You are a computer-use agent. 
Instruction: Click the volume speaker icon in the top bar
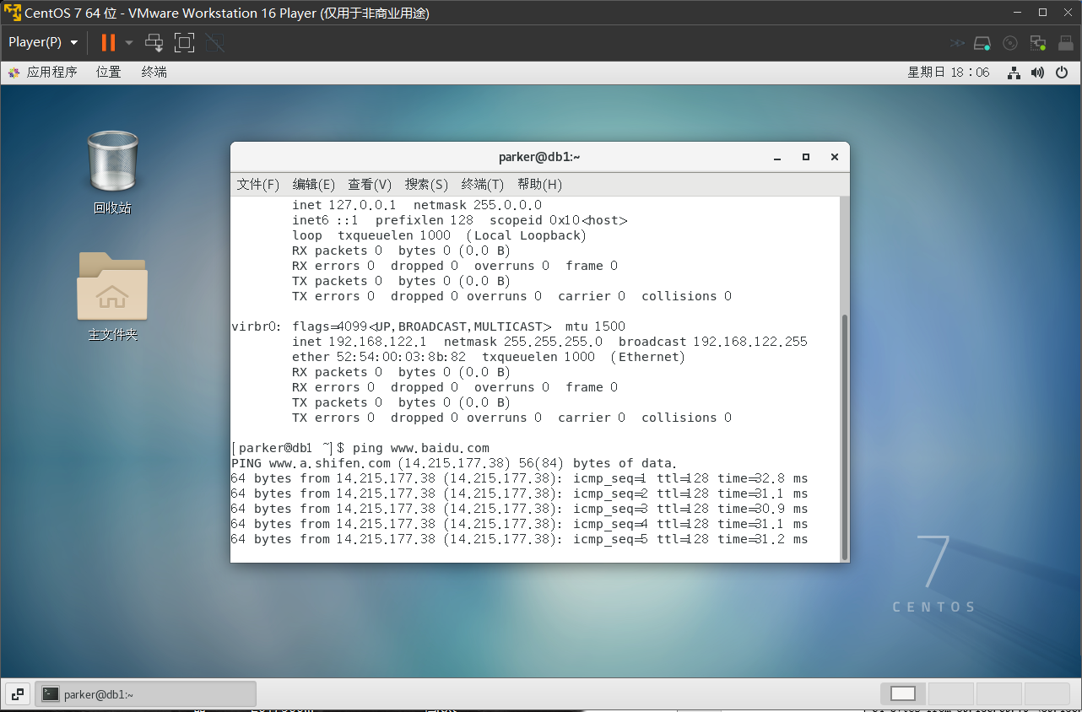[1037, 73]
